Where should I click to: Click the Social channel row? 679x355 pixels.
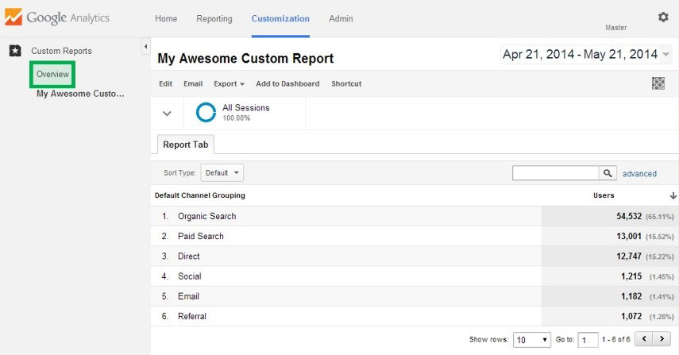[x=415, y=276]
